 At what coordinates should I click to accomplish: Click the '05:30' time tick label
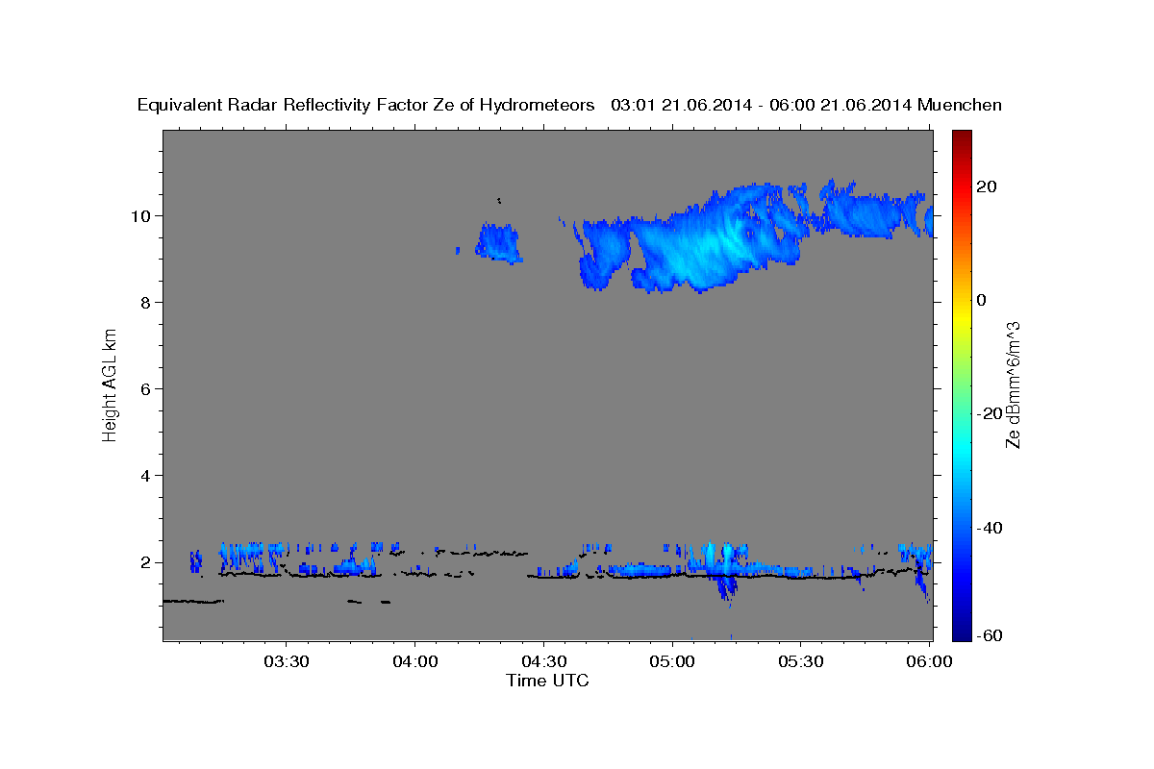801,662
